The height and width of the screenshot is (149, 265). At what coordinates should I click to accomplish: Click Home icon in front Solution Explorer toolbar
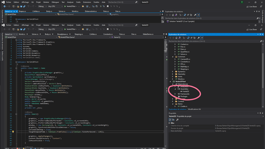(176, 38)
